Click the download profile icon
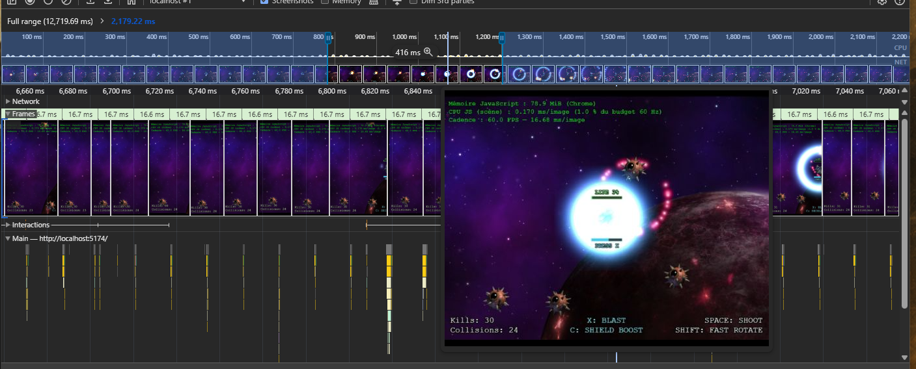Viewport: 916px width, 369px height. click(108, 2)
